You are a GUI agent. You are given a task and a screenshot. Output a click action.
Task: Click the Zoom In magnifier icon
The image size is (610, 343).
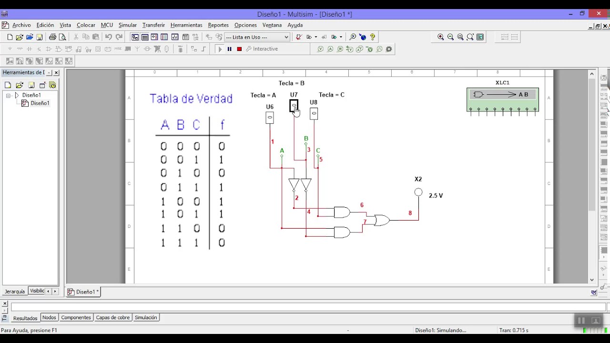441,37
